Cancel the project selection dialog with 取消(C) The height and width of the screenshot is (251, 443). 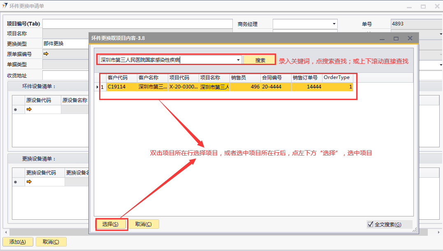pos(143,224)
